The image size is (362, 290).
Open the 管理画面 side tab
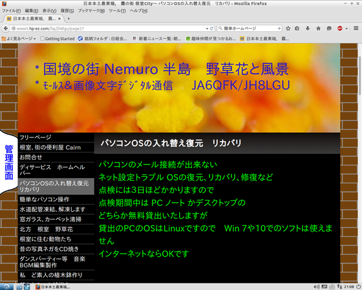coord(9,162)
